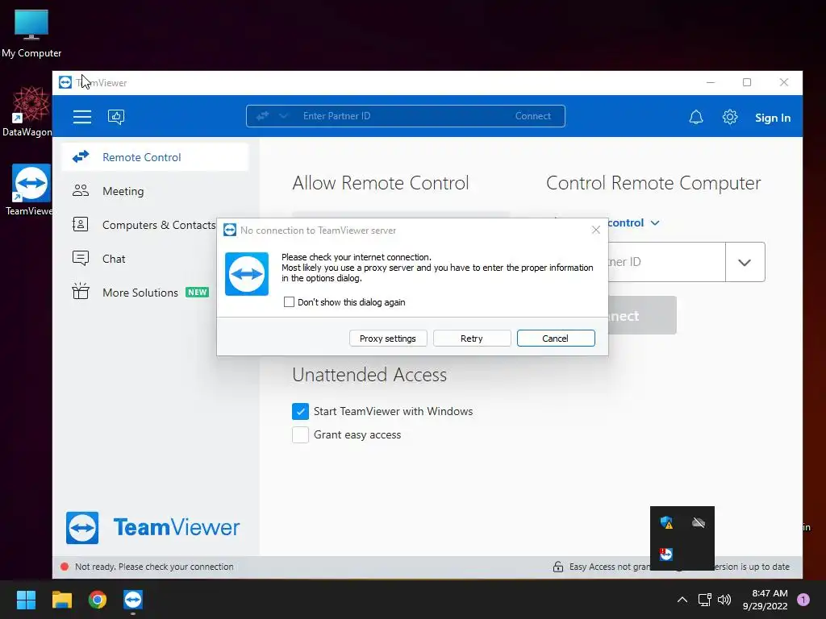Click the network tray icon
The image size is (826, 619).
coord(704,600)
